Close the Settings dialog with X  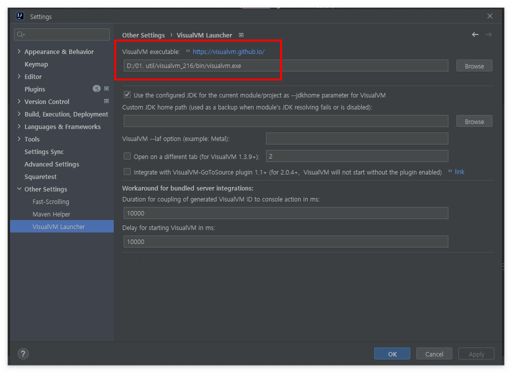coord(490,16)
